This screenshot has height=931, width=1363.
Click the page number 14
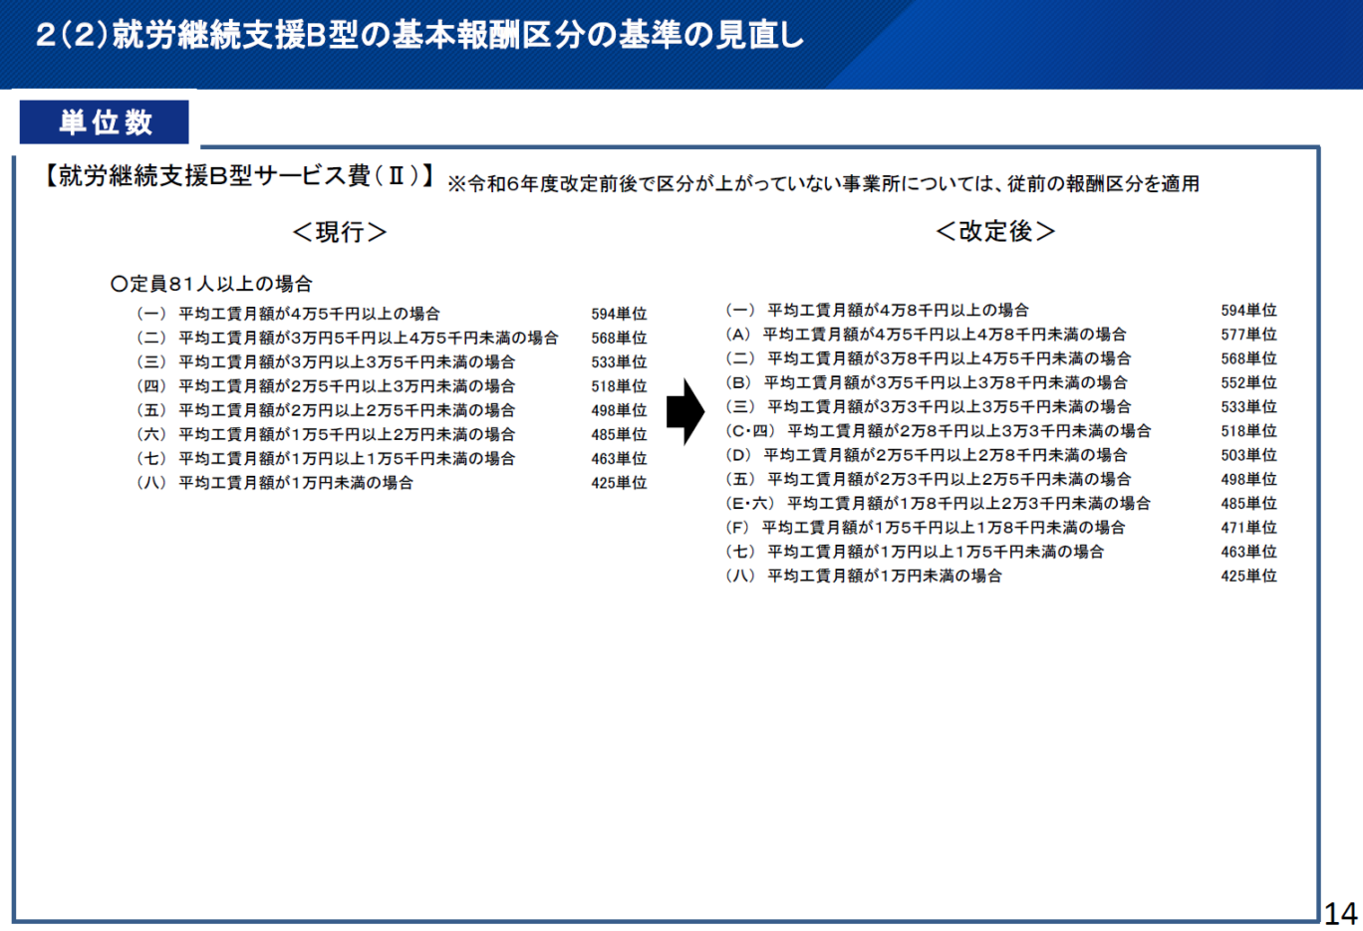1340,913
